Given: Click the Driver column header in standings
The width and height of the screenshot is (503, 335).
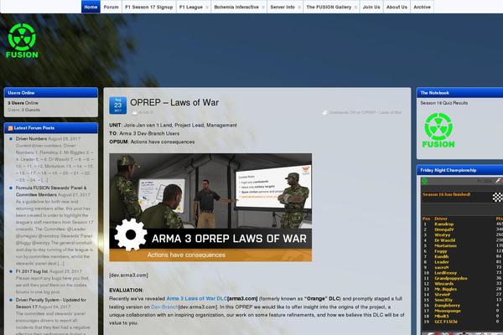Looking at the screenshot, I should point(441,219).
